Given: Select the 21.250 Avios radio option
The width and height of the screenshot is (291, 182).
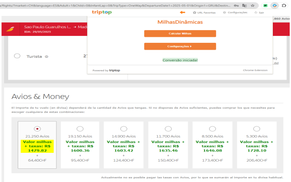Looking at the screenshot, I should pyautogui.click(x=37, y=129).
